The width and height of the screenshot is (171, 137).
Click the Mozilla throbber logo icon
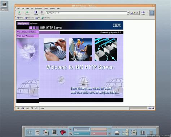pyautogui.click(x=152, y=13)
